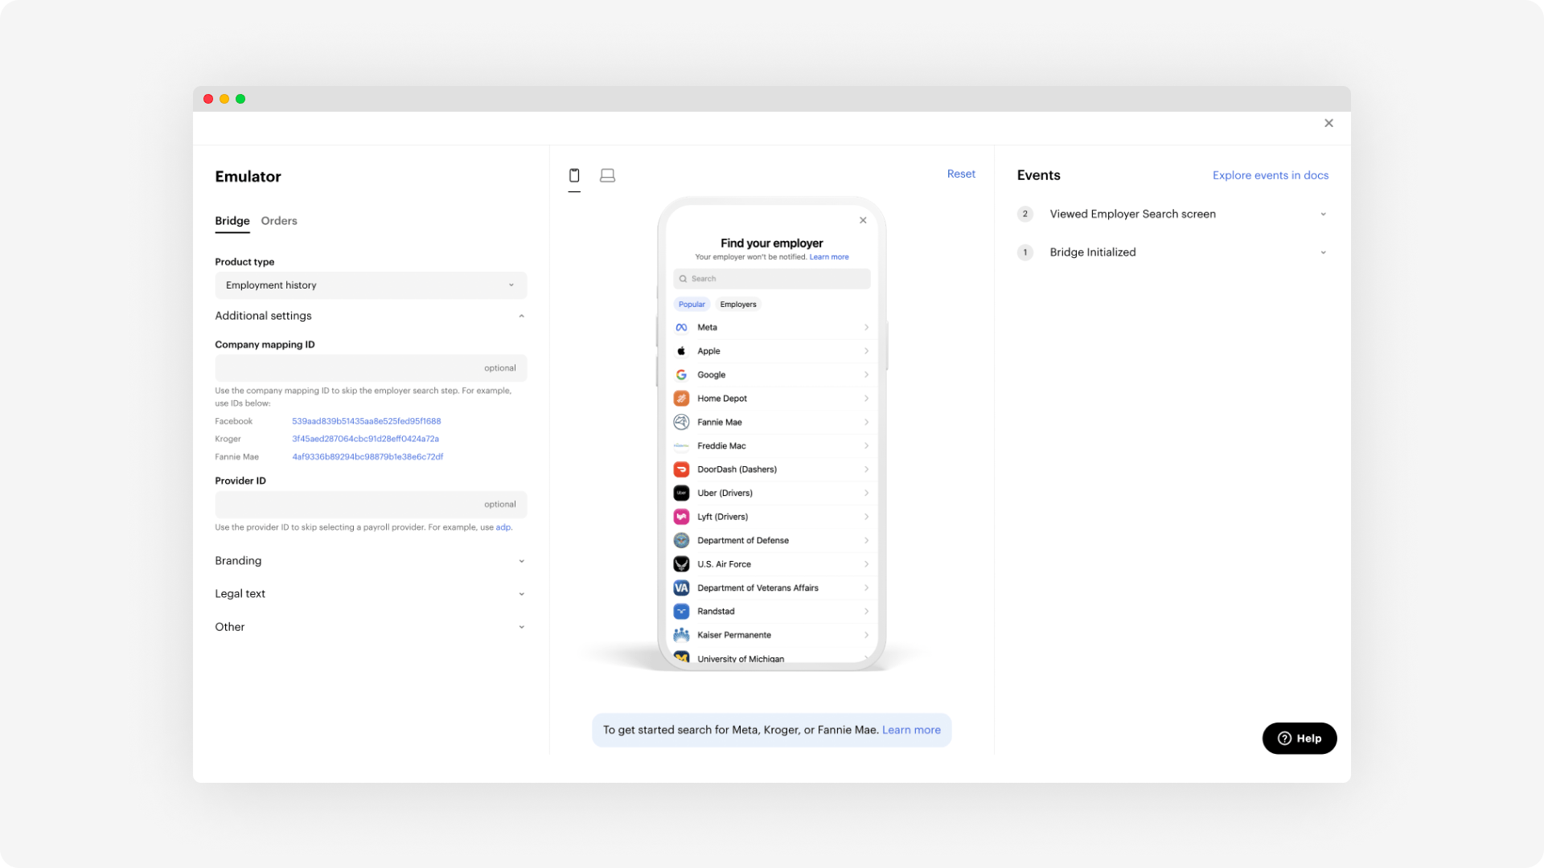
Task: Close the phone employer search modal
Action: coord(863,220)
